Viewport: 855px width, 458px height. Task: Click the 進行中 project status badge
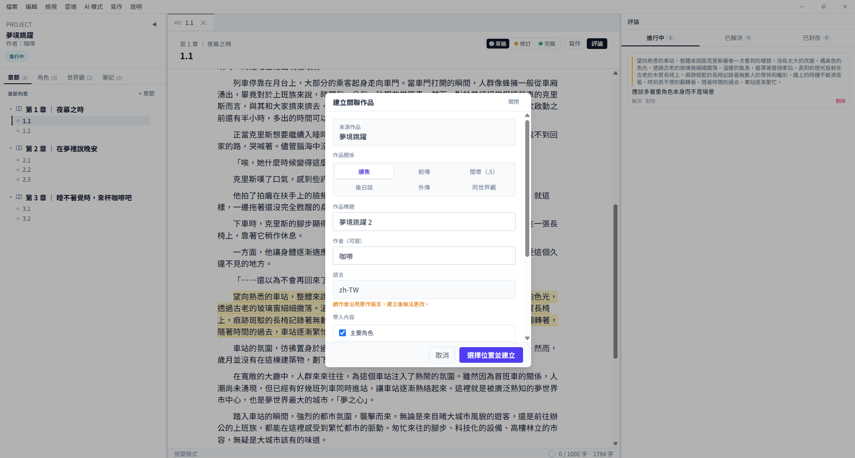(16, 57)
